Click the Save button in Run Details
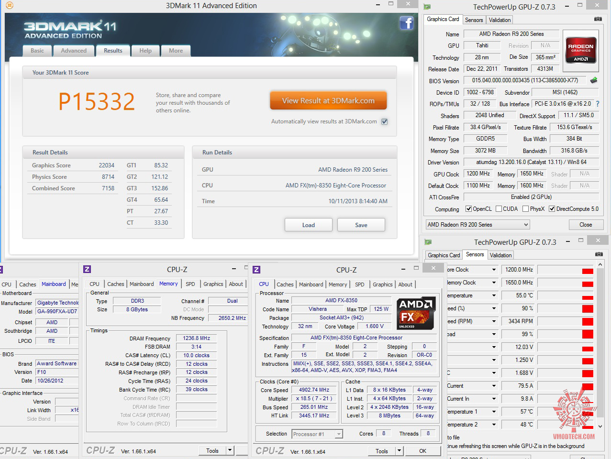Viewport: 611px width, 459px height. [x=361, y=225]
